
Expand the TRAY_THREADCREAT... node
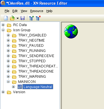click(8, 66)
